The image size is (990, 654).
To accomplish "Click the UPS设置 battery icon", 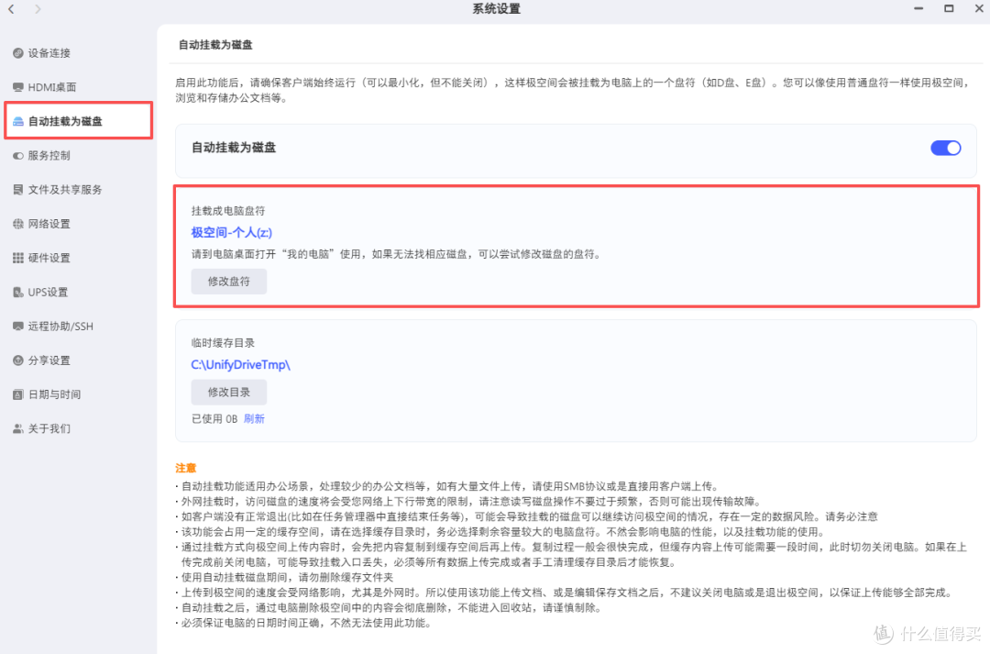I will (x=16, y=291).
